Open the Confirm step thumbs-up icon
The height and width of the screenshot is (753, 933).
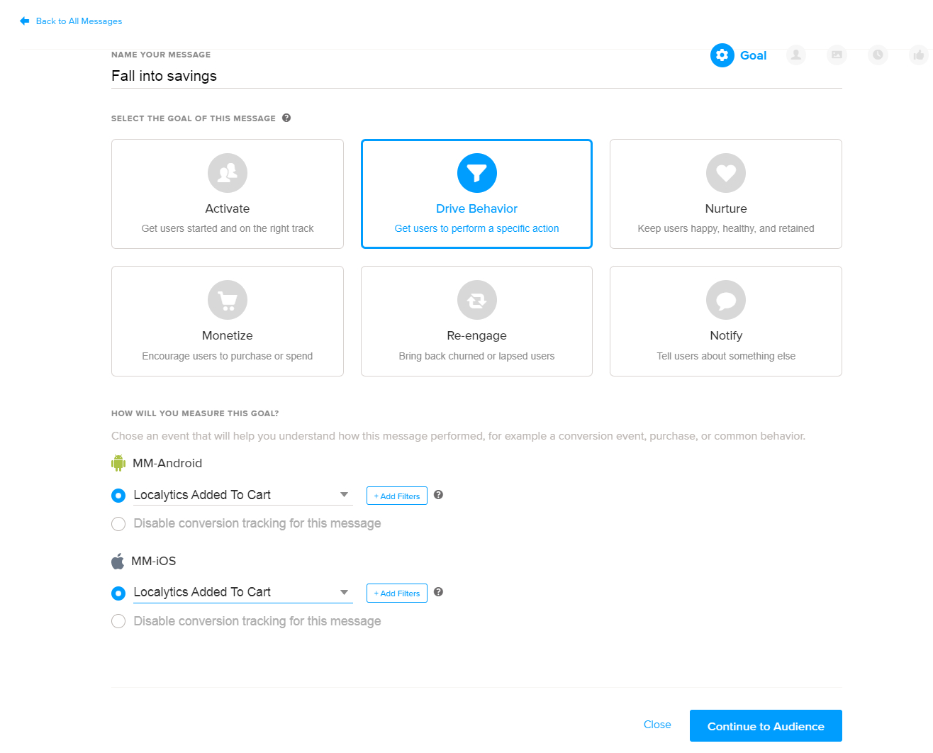coord(919,55)
